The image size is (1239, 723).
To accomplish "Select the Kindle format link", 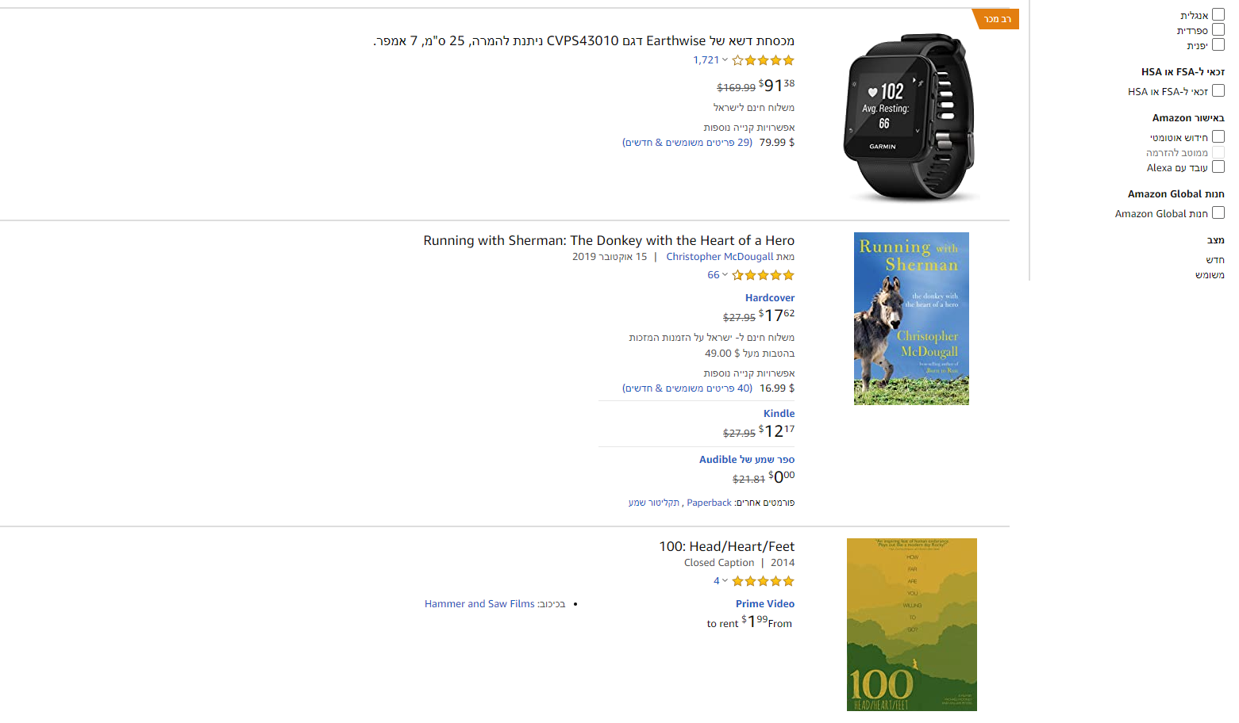I will 779,414.
